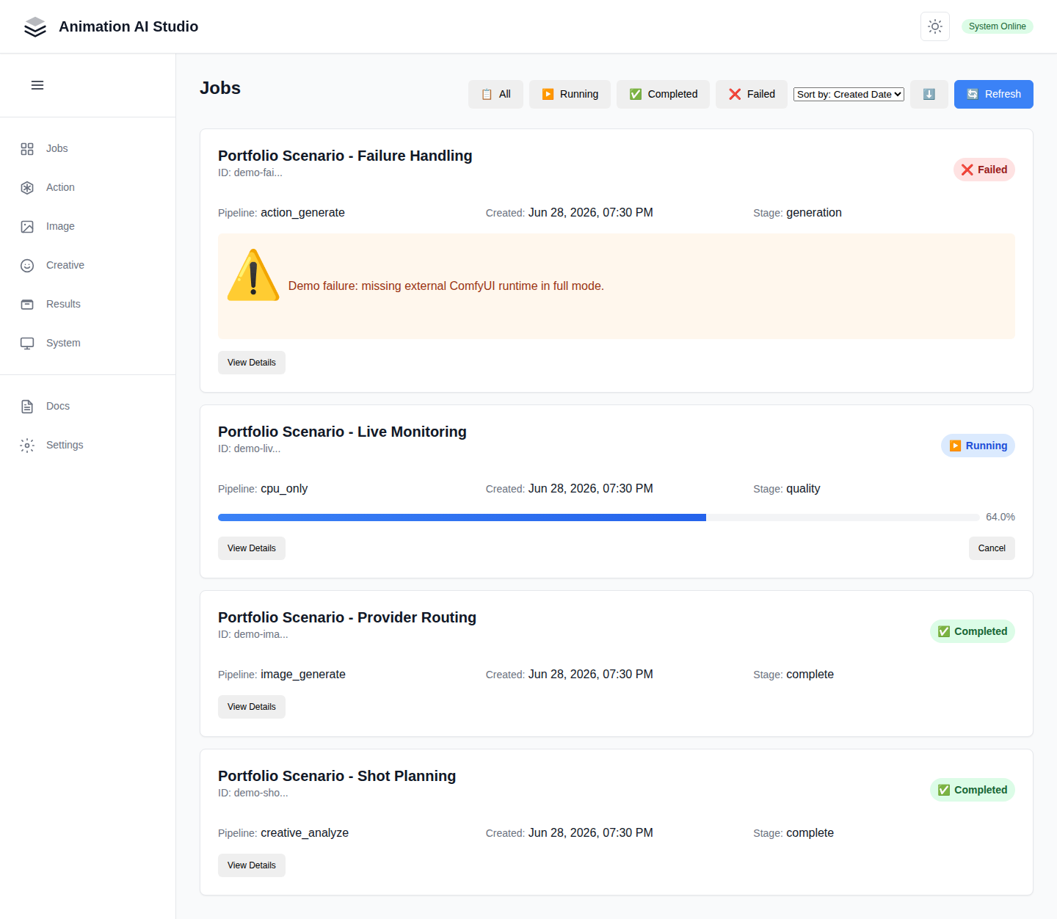The height and width of the screenshot is (919, 1057).
Task: Click the '64.0%' progress value
Action: pyautogui.click(x=1000, y=517)
